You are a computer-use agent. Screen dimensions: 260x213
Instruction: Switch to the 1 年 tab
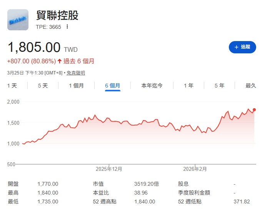[189, 86]
